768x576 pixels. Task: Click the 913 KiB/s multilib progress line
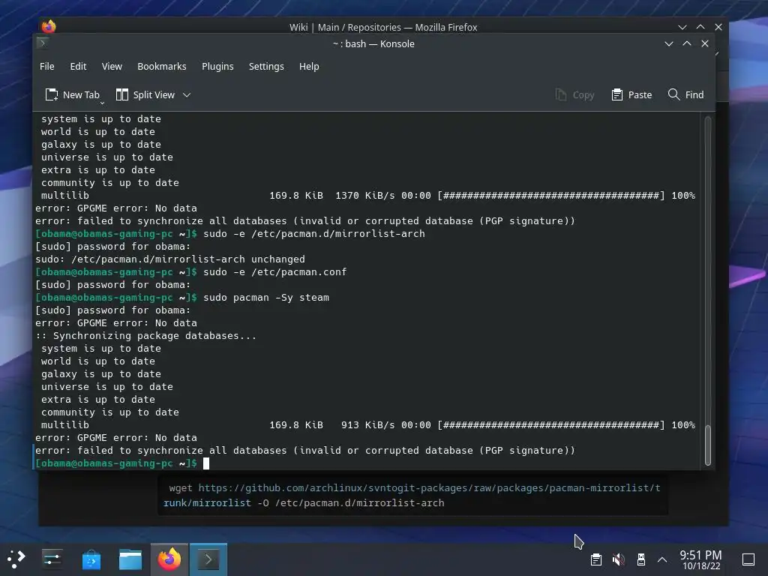367,424
